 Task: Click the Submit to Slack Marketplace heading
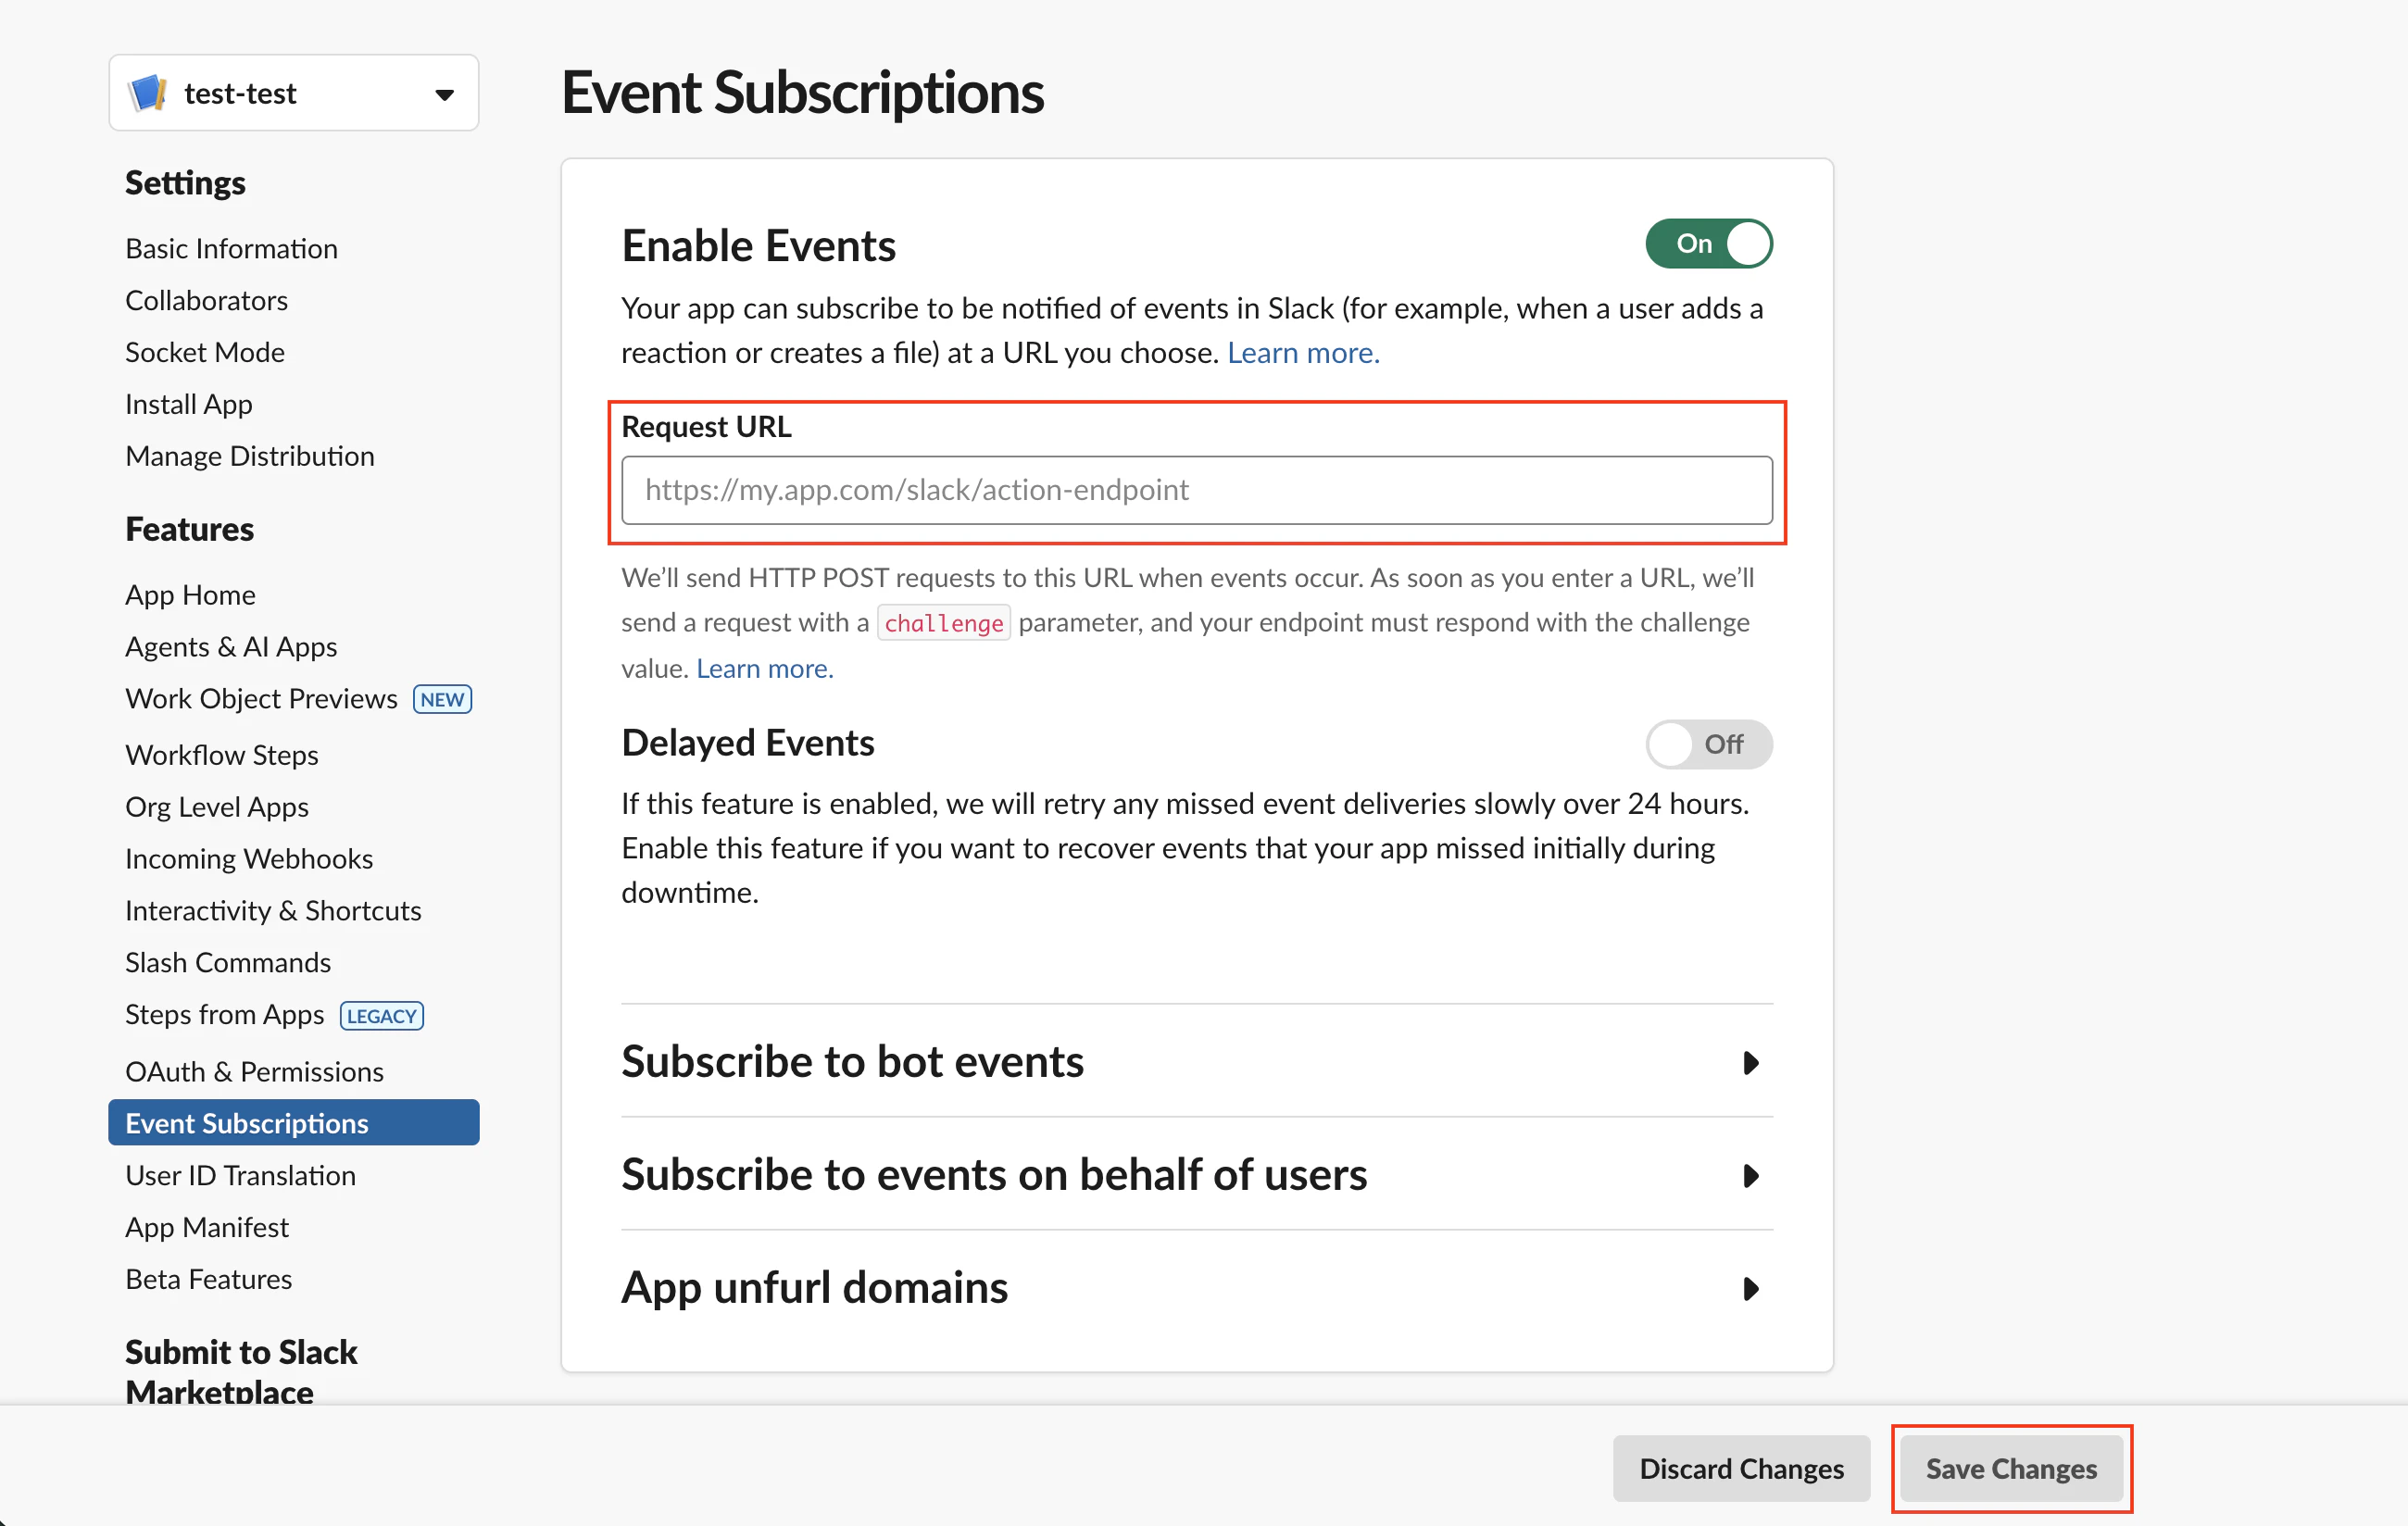point(241,1372)
